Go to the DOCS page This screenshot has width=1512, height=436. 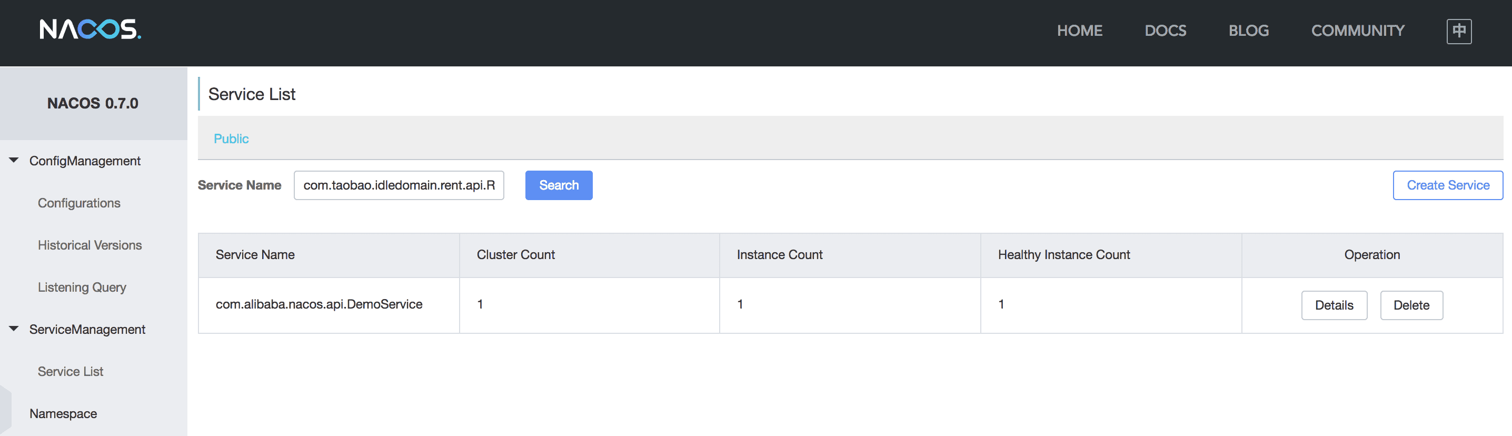pyautogui.click(x=1165, y=31)
